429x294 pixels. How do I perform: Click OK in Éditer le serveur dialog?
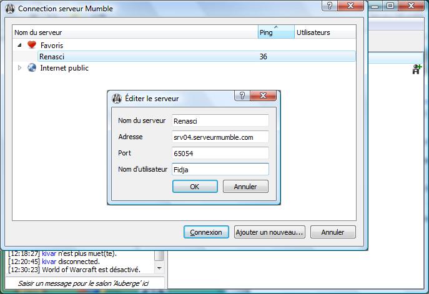(x=195, y=187)
